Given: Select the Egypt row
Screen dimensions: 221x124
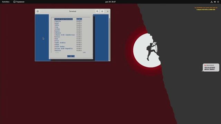Looking at the screenshot, I should (68, 23).
